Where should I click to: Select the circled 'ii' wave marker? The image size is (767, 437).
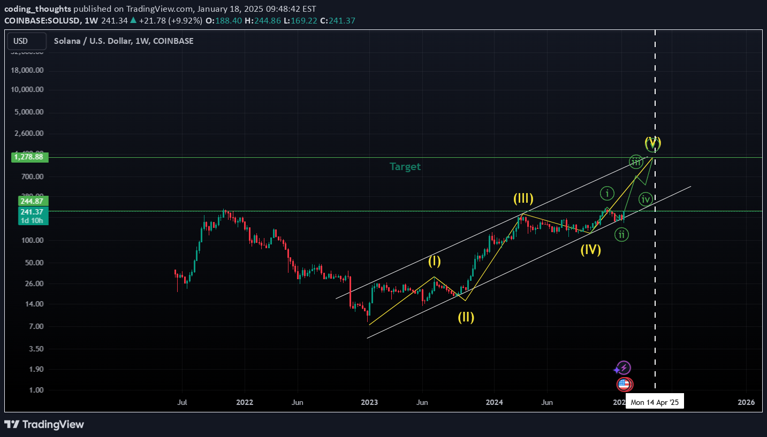[x=621, y=234]
